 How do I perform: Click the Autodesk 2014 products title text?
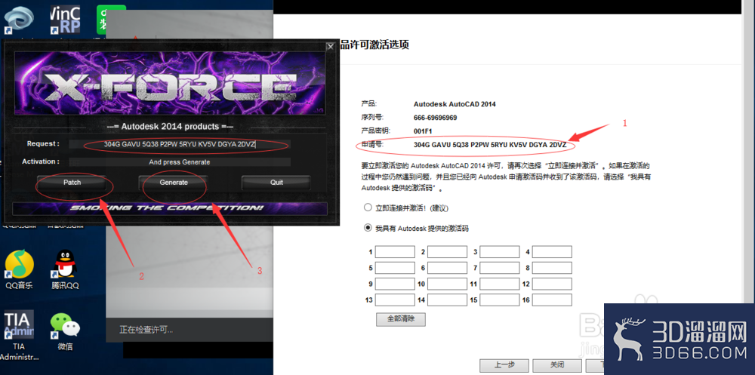click(x=171, y=127)
